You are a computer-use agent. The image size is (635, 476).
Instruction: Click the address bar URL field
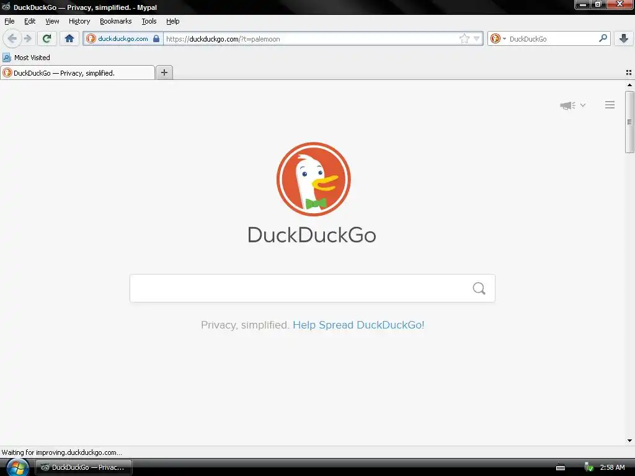click(311, 39)
